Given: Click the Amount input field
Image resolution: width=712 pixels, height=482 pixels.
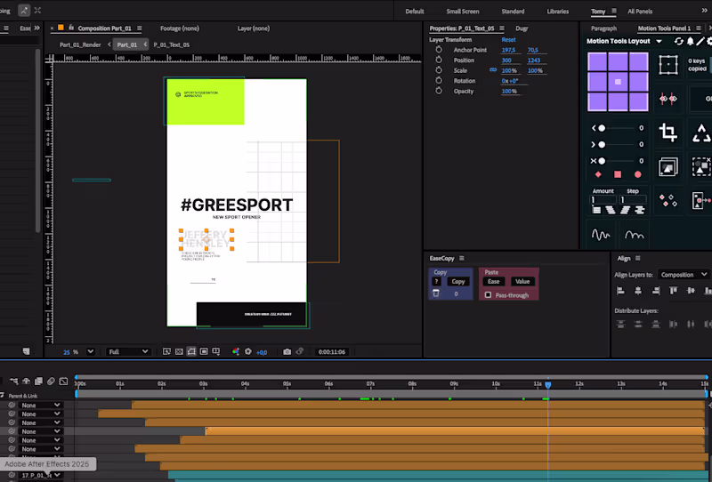Looking at the screenshot, I should coord(603,200).
